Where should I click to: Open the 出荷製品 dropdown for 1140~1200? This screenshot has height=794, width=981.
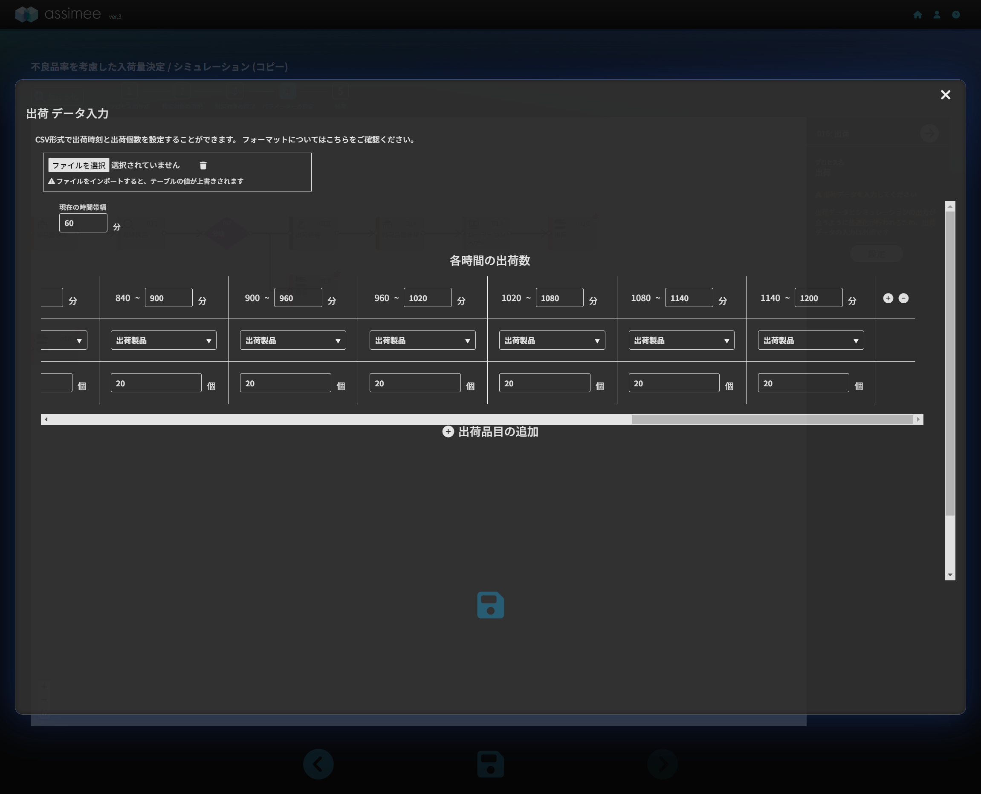[810, 340]
